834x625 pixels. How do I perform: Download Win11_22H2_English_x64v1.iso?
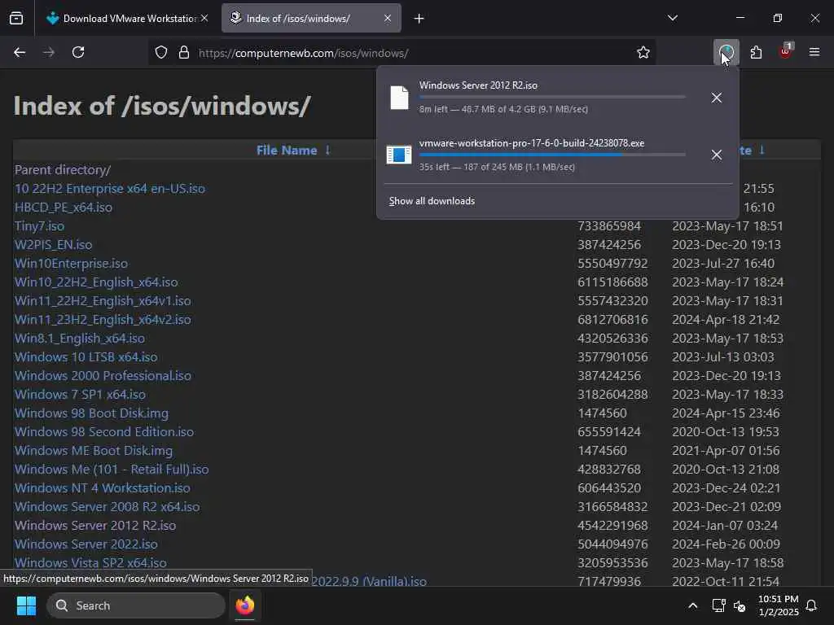click(x=103, y=301)
